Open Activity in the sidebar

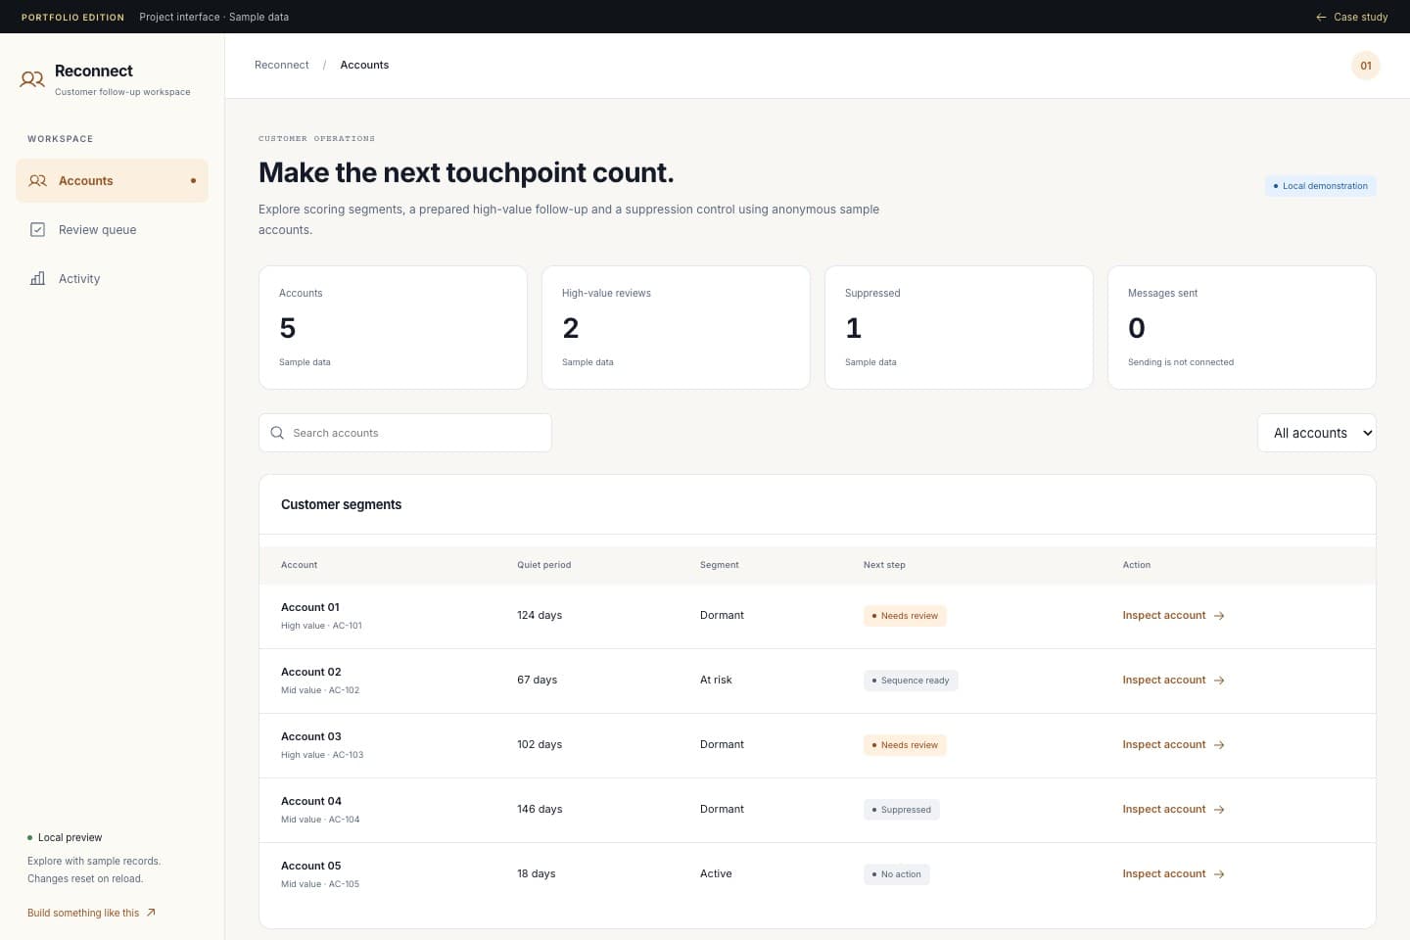[x=113, y=279]
